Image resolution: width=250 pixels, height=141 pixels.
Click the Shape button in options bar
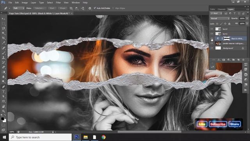click(62, 8)
